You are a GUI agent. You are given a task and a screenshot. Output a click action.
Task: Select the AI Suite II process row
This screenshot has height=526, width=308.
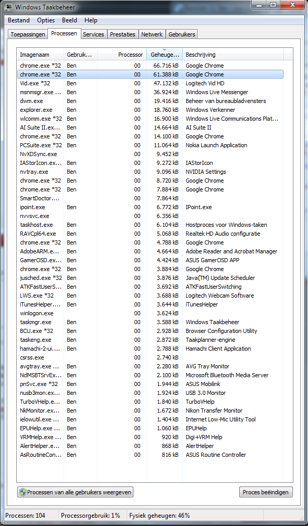point(150,127)
